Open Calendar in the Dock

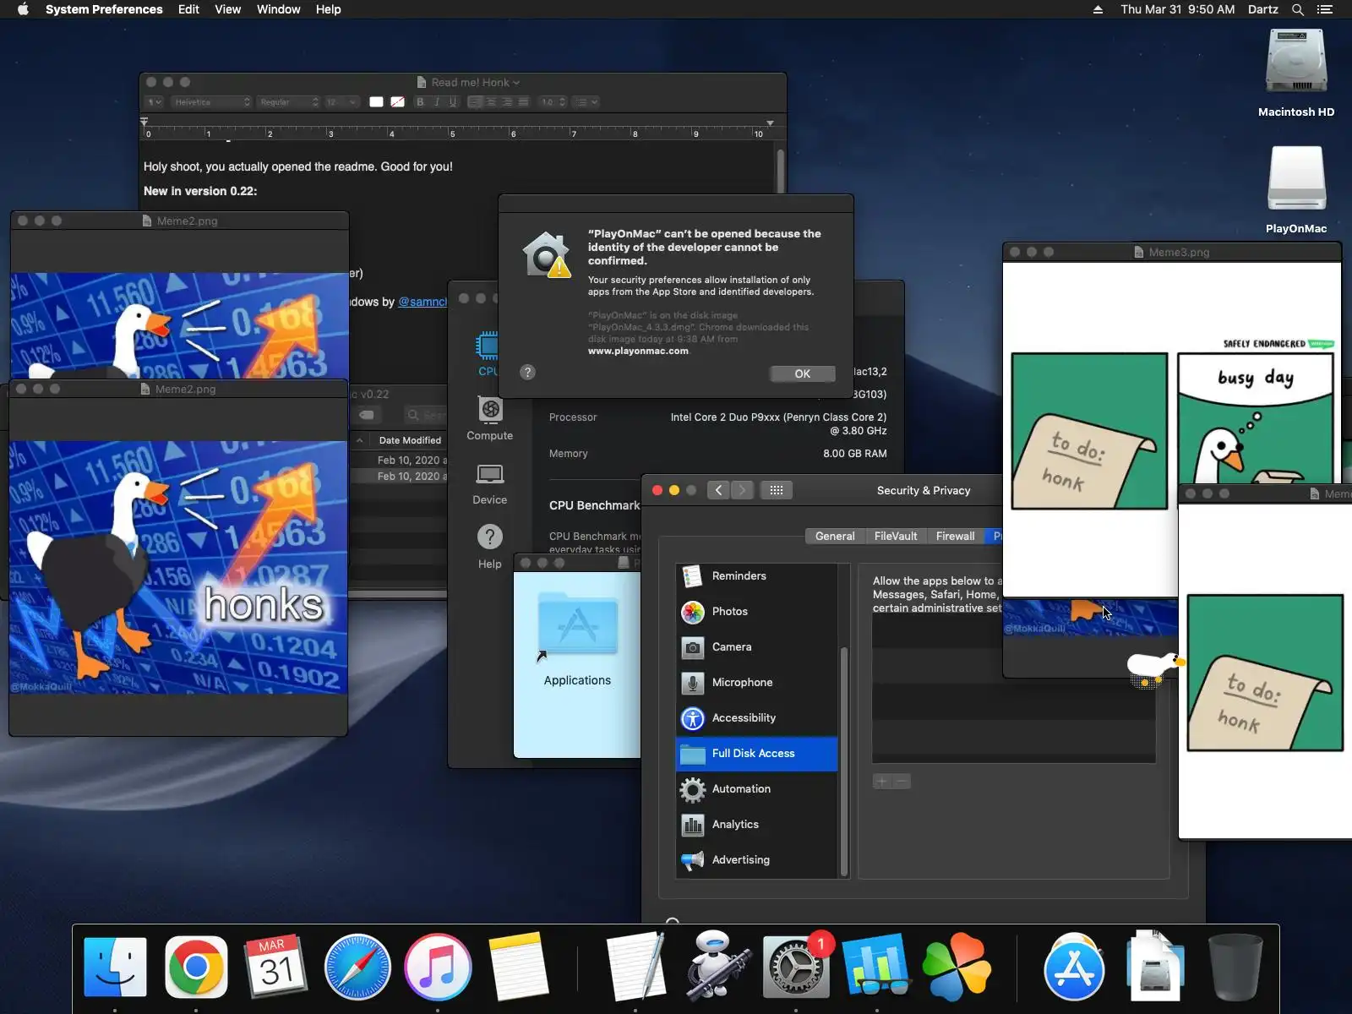(x=276, y=967)
